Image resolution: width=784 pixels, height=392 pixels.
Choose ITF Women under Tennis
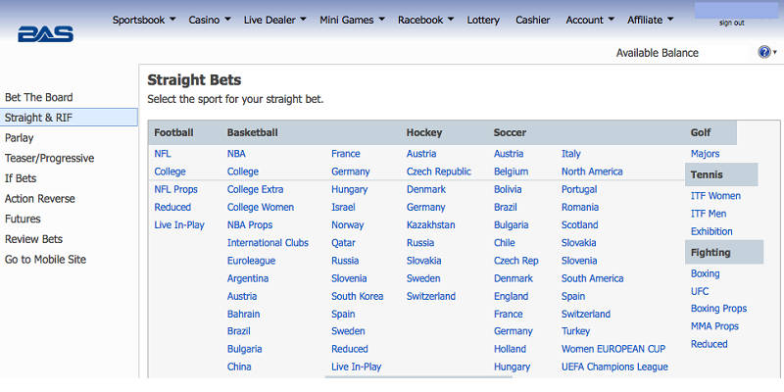pos(715,196)
